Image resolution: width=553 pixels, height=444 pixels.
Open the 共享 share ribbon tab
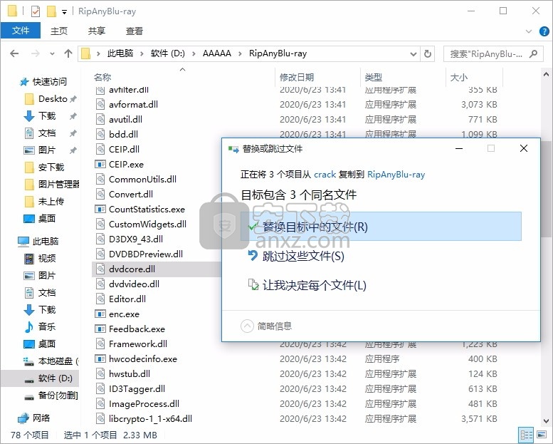pos(97,31)
